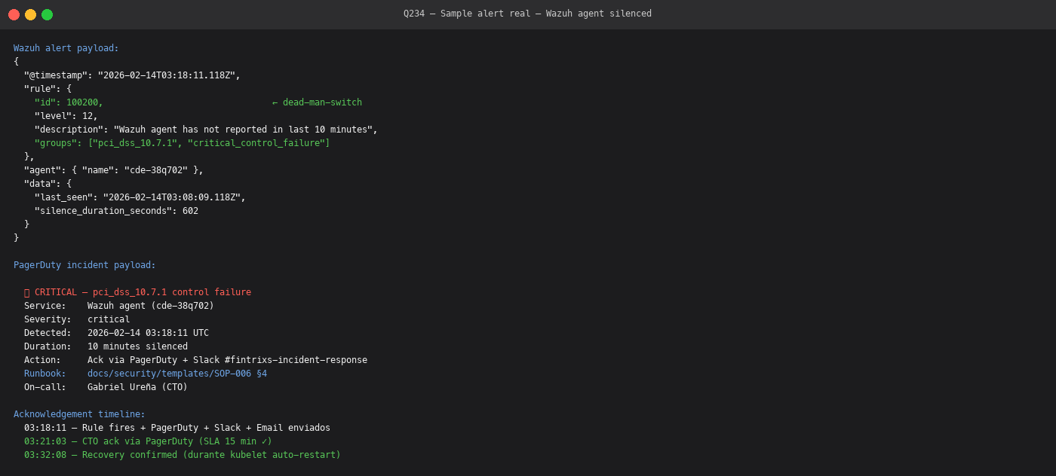Click the 'Wazuh alert payload:' heading
The image size is (1056, 476).
(x=66, y=48)
